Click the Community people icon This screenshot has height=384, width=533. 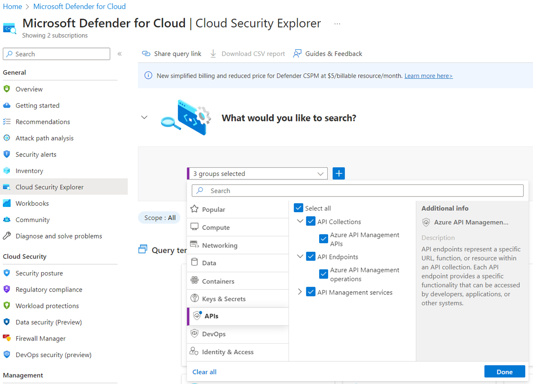coord(7,220)
